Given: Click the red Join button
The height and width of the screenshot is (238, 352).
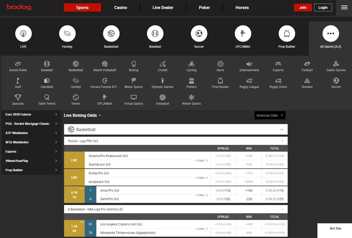Looking at the screenshot, I should pos(303,8).
